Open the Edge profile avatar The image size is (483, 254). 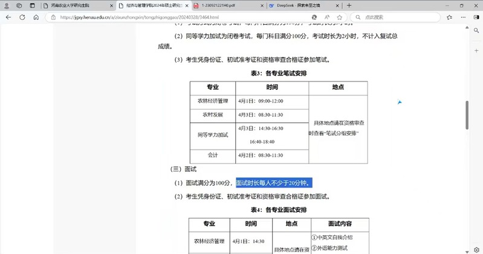(7, 5)
